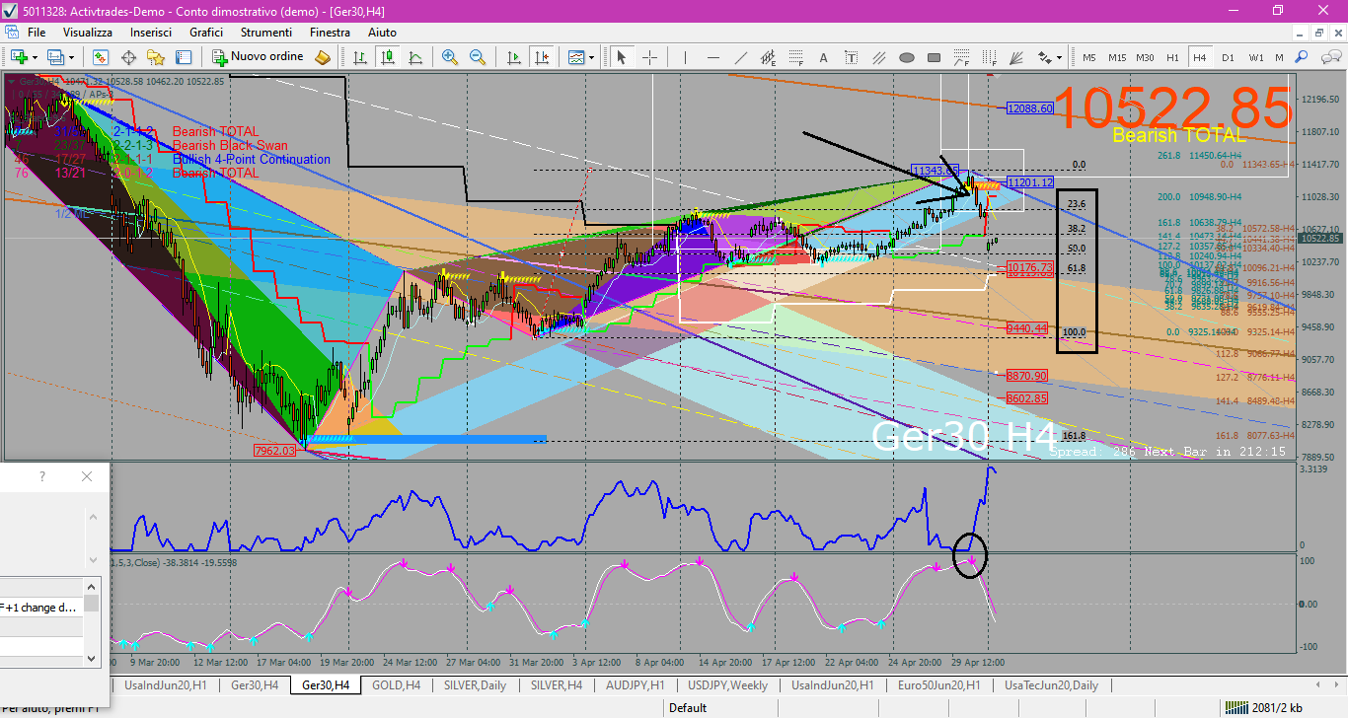Expand the arrows objects dropdown

pyautogui.click(x=1059, y=57)
